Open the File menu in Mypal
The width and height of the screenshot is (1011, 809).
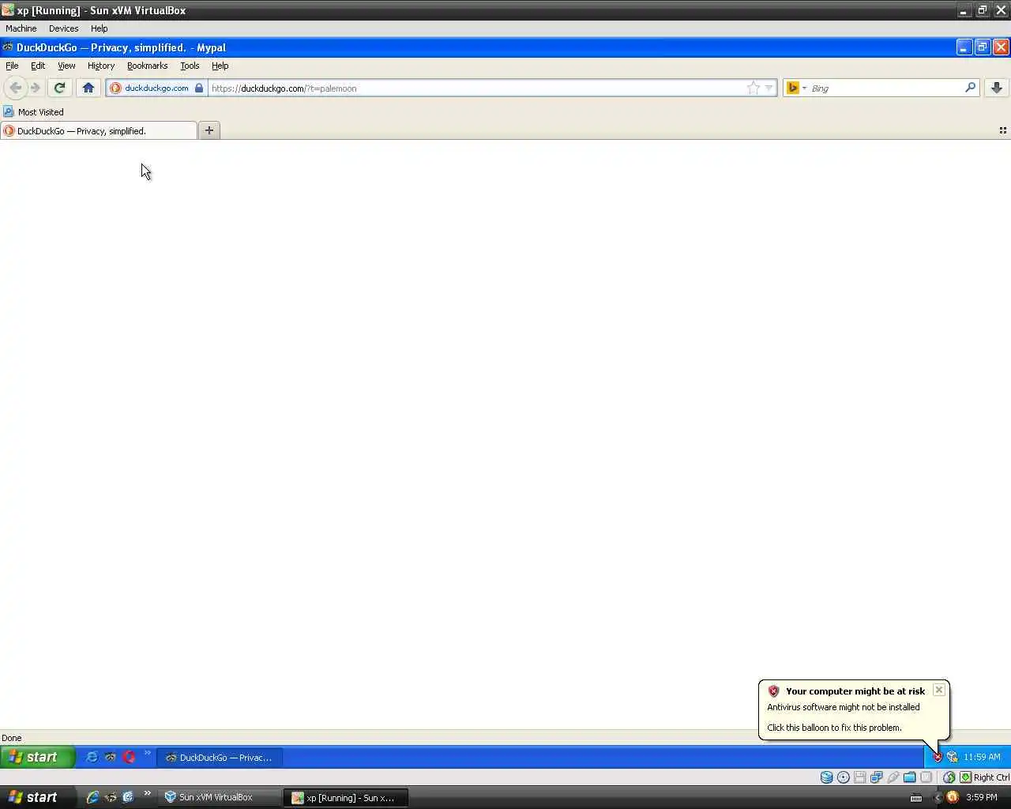coord(12,66)
